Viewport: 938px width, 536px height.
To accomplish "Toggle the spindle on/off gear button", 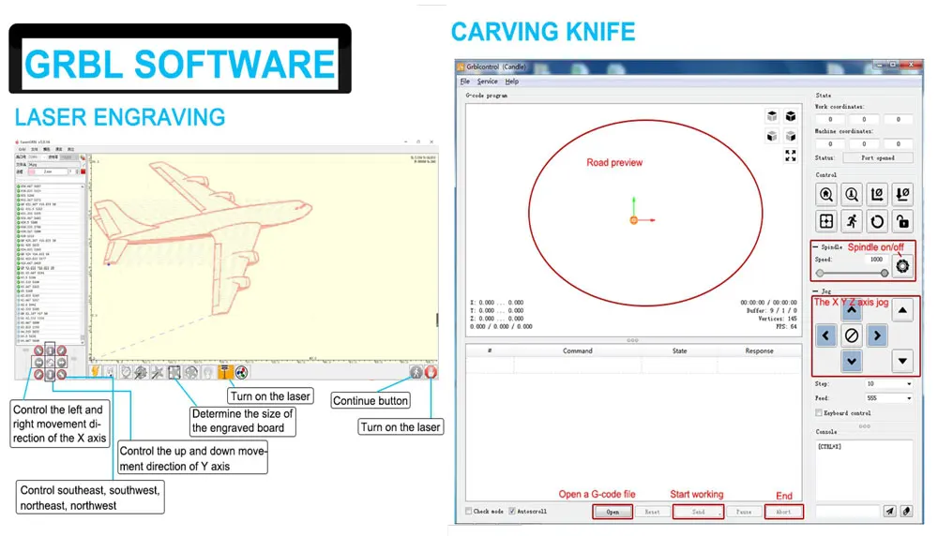I will (x=902, y=266).
